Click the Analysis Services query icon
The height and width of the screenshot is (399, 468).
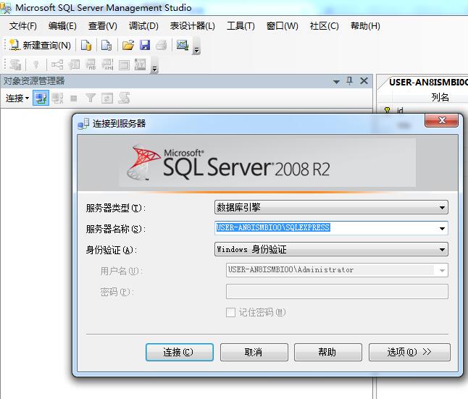(x=106, y=46)
